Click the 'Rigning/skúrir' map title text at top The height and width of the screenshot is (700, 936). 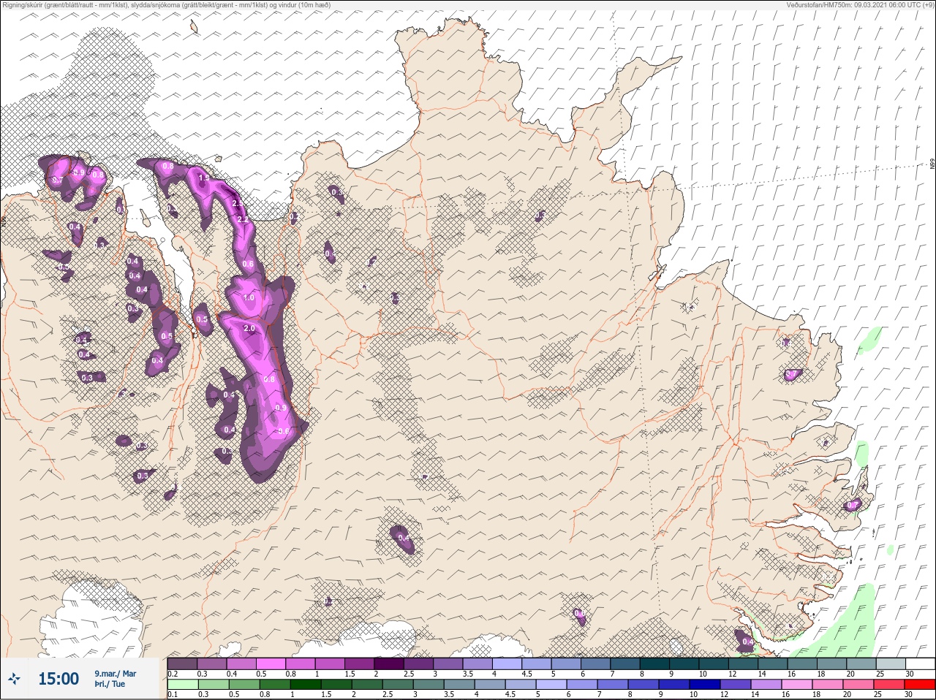[x=165, y=5]
